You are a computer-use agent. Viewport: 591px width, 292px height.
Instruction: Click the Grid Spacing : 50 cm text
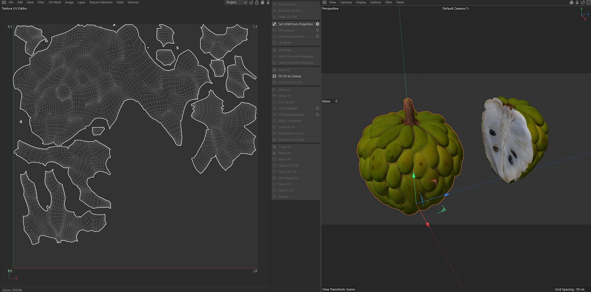pos(570,290)
